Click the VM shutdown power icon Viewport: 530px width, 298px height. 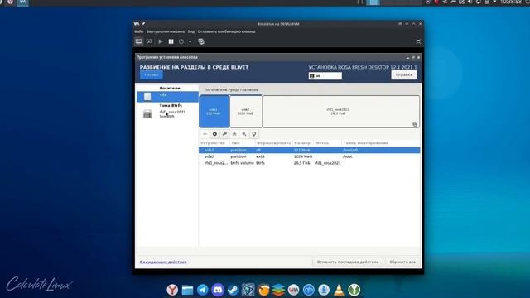(x=181, y=41)
